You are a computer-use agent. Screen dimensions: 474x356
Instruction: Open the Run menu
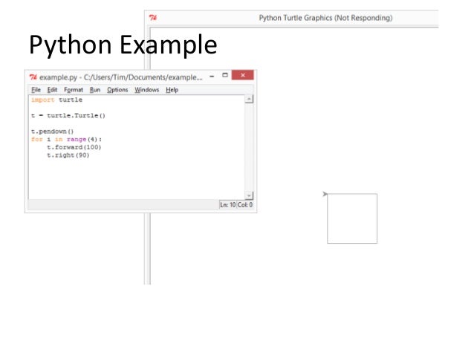(95, 90)
